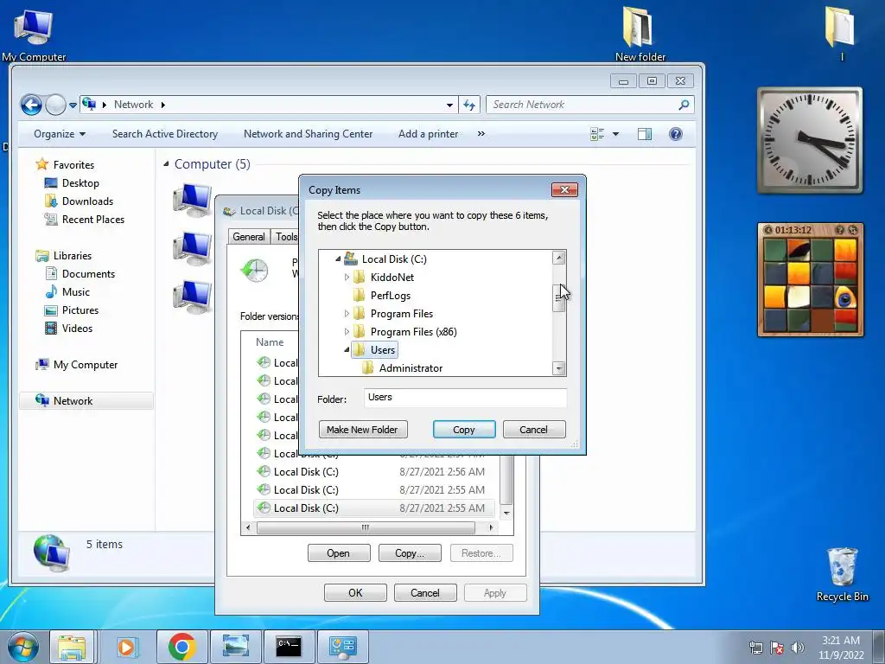This screenshot has width=885, height=664.
Task: Click Search Active Directory in toolbar
Action: coord(165,134)
